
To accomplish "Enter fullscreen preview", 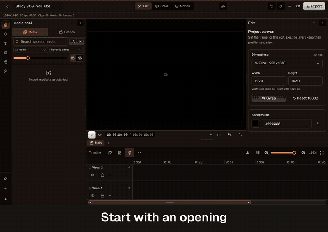I will click(240, 135).
